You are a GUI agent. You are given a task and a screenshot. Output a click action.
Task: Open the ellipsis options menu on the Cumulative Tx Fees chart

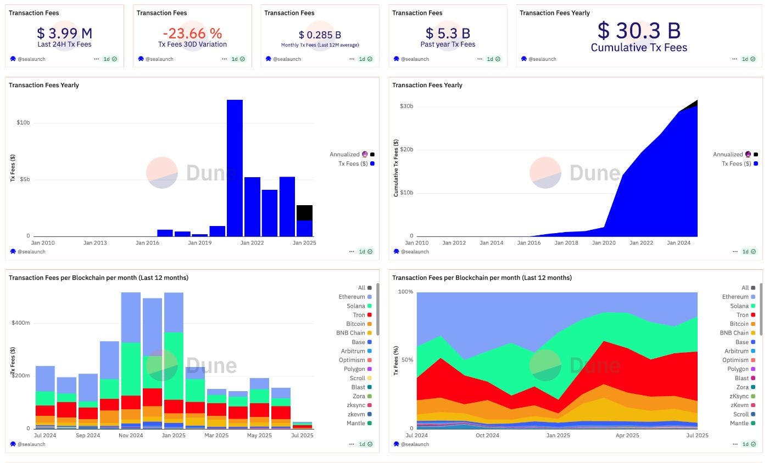point(735,251)
